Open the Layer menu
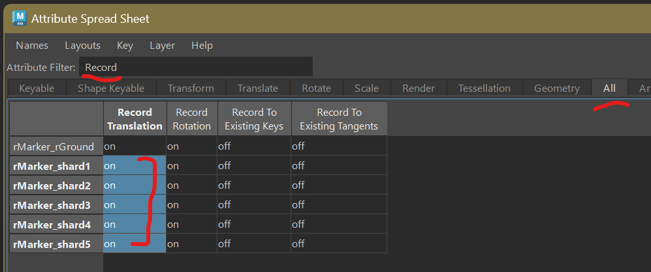The image size is (651, 272). [162, 46]
